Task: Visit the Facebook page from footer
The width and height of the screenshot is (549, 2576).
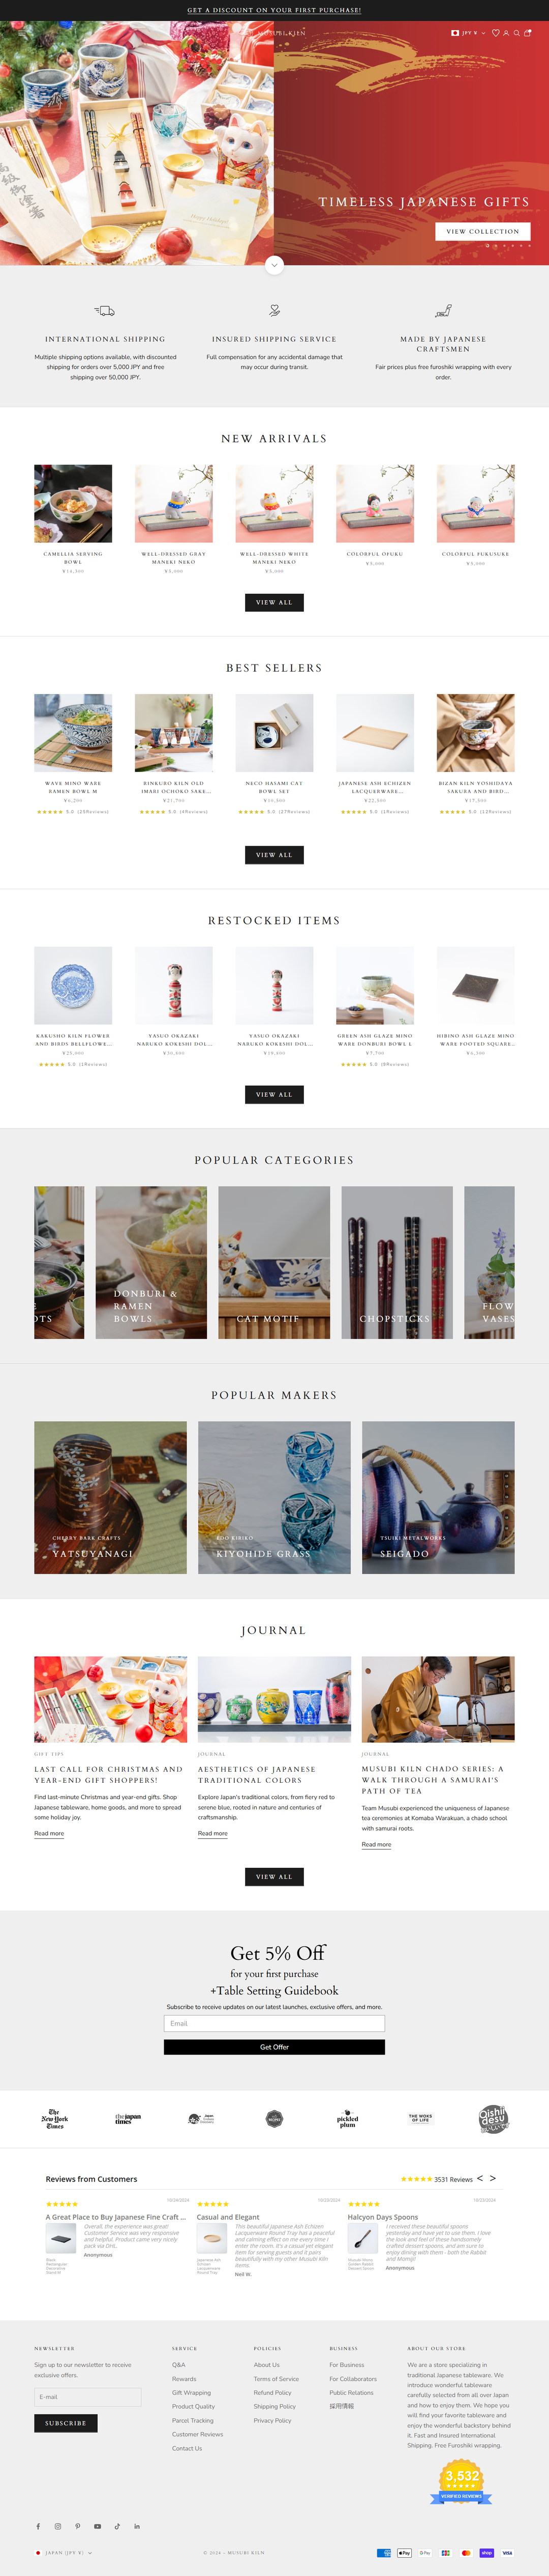Action: click(38, 2526)
